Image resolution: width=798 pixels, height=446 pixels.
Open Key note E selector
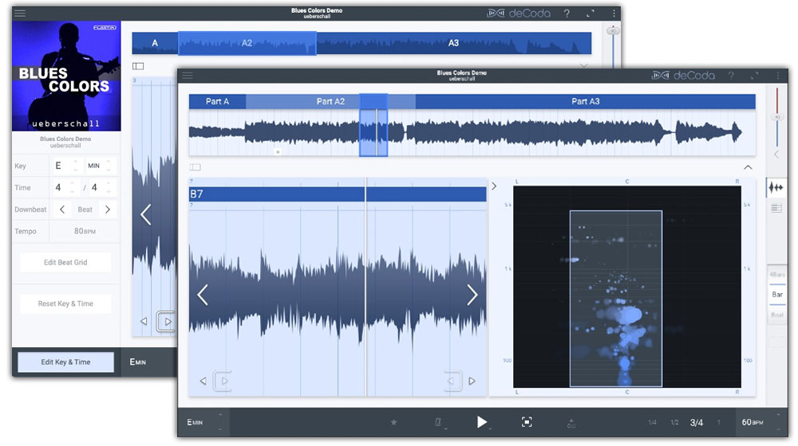67,166
